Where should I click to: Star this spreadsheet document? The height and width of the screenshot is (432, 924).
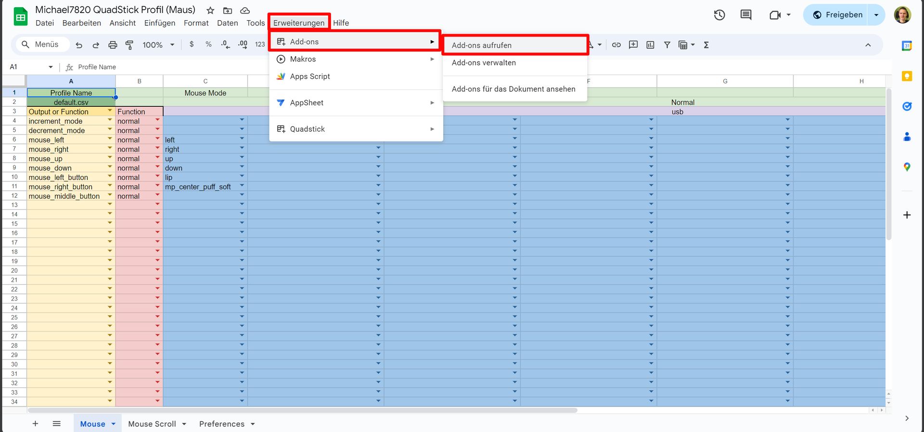click(x=210, y=10)
